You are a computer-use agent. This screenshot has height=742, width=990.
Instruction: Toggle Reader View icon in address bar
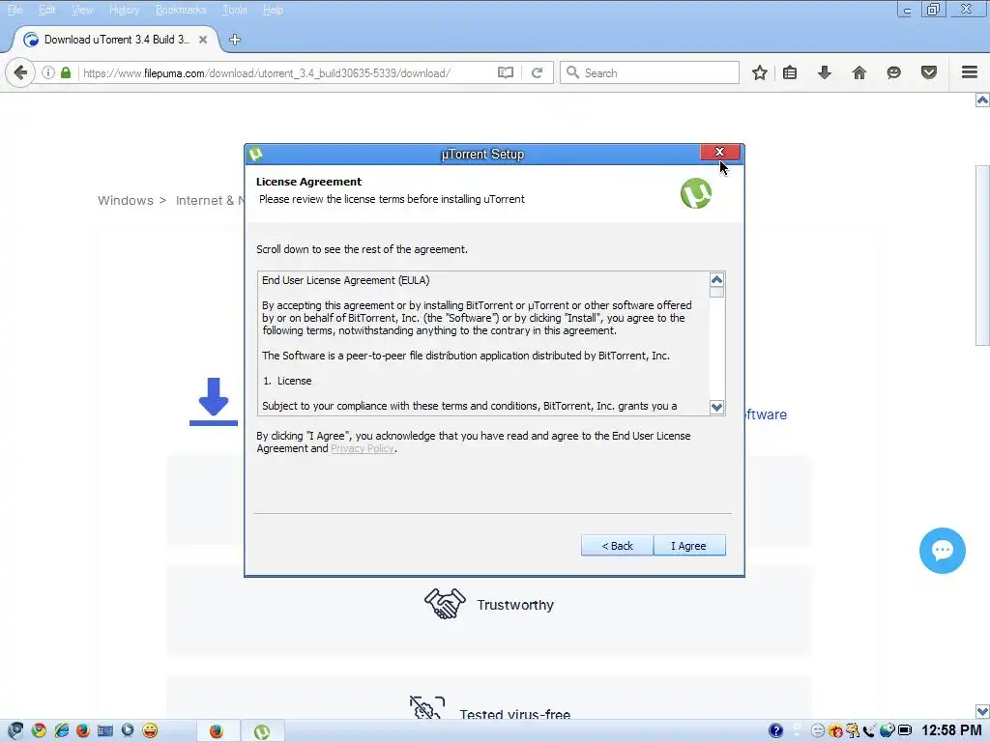pos(505,72)
